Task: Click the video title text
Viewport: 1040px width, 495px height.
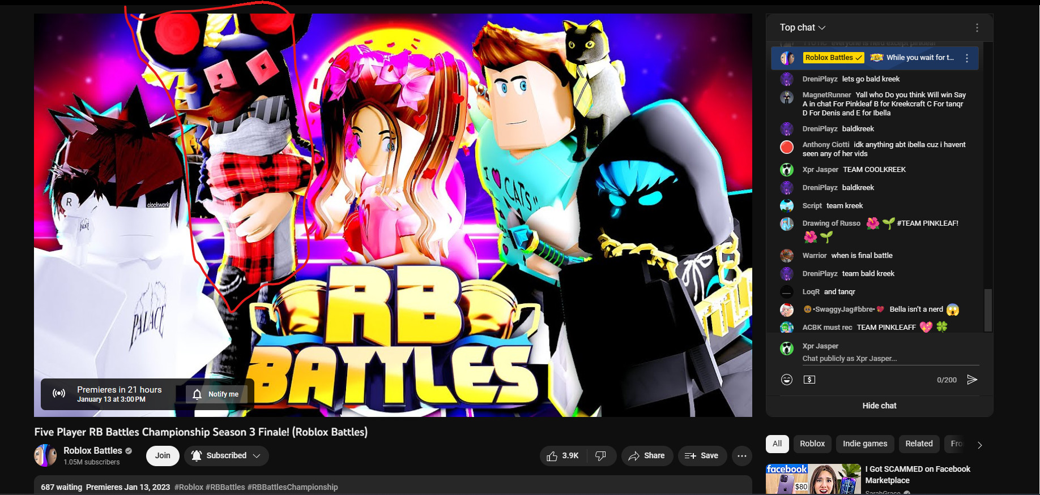Action: point(201,432)
